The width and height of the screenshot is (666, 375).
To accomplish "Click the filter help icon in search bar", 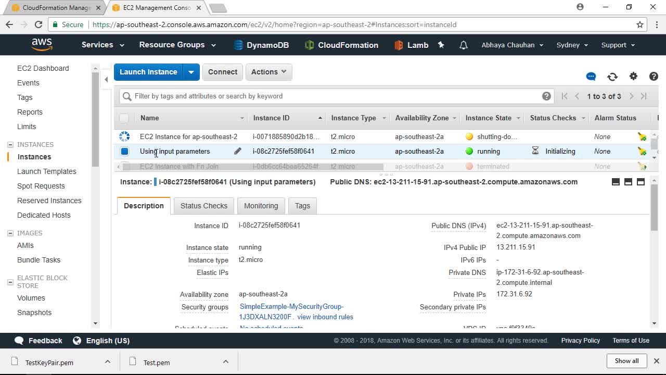I will tap(546, 96).
